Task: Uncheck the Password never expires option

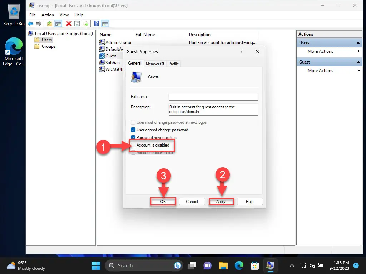Action: (133, 137)
